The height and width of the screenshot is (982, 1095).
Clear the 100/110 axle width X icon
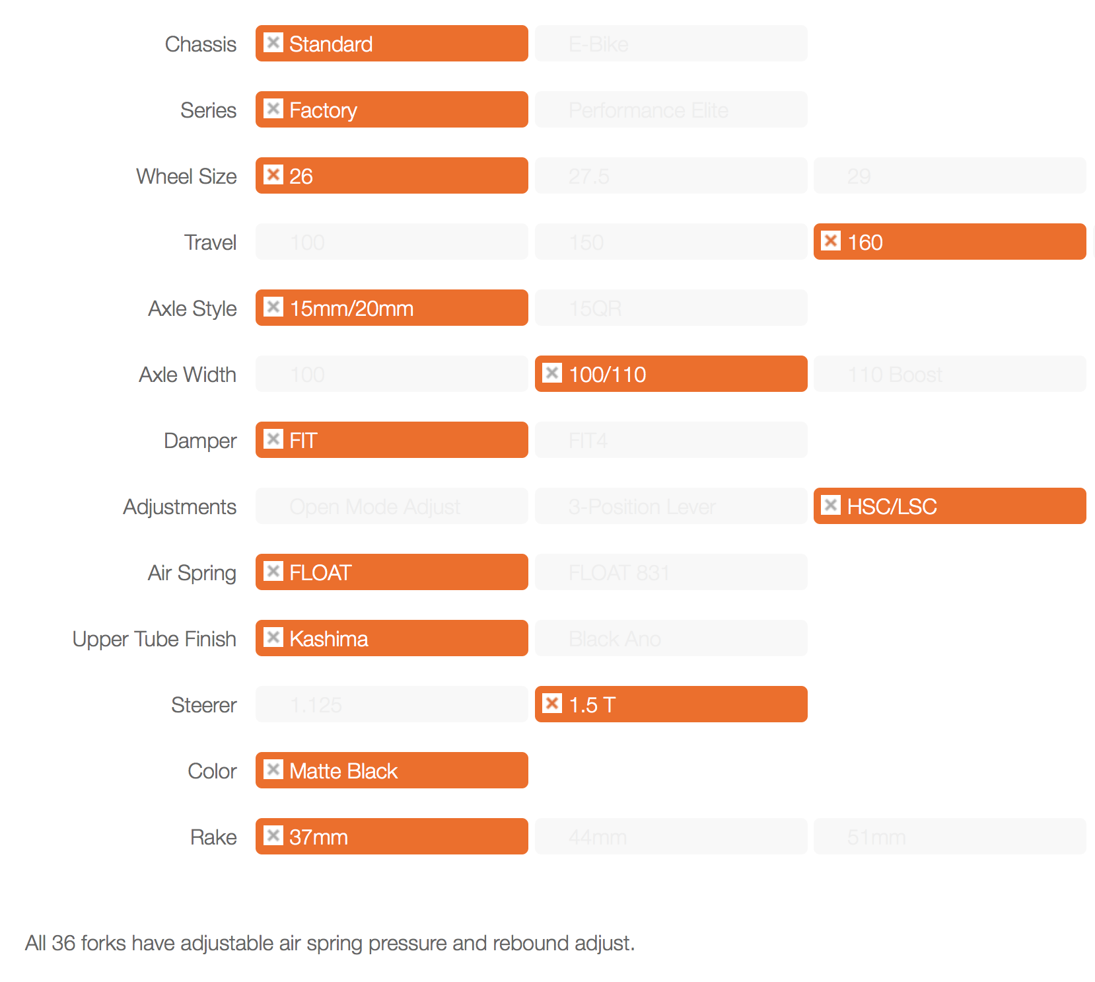(552, 373)
